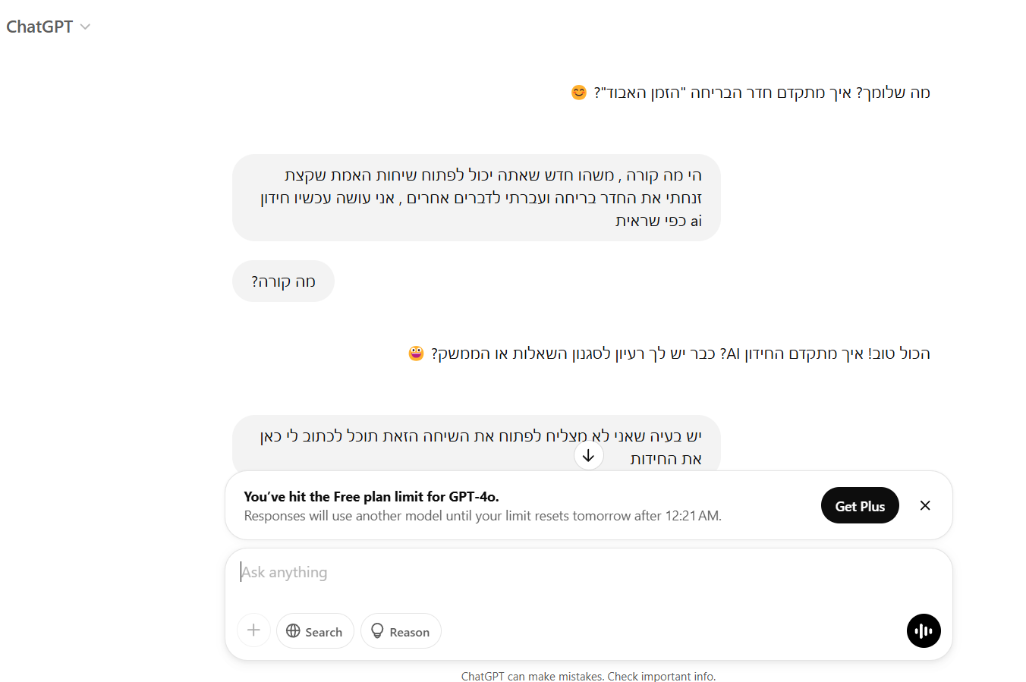
Task: Open the ChatGPT model selector dropdown
Action: pos(47,27)
